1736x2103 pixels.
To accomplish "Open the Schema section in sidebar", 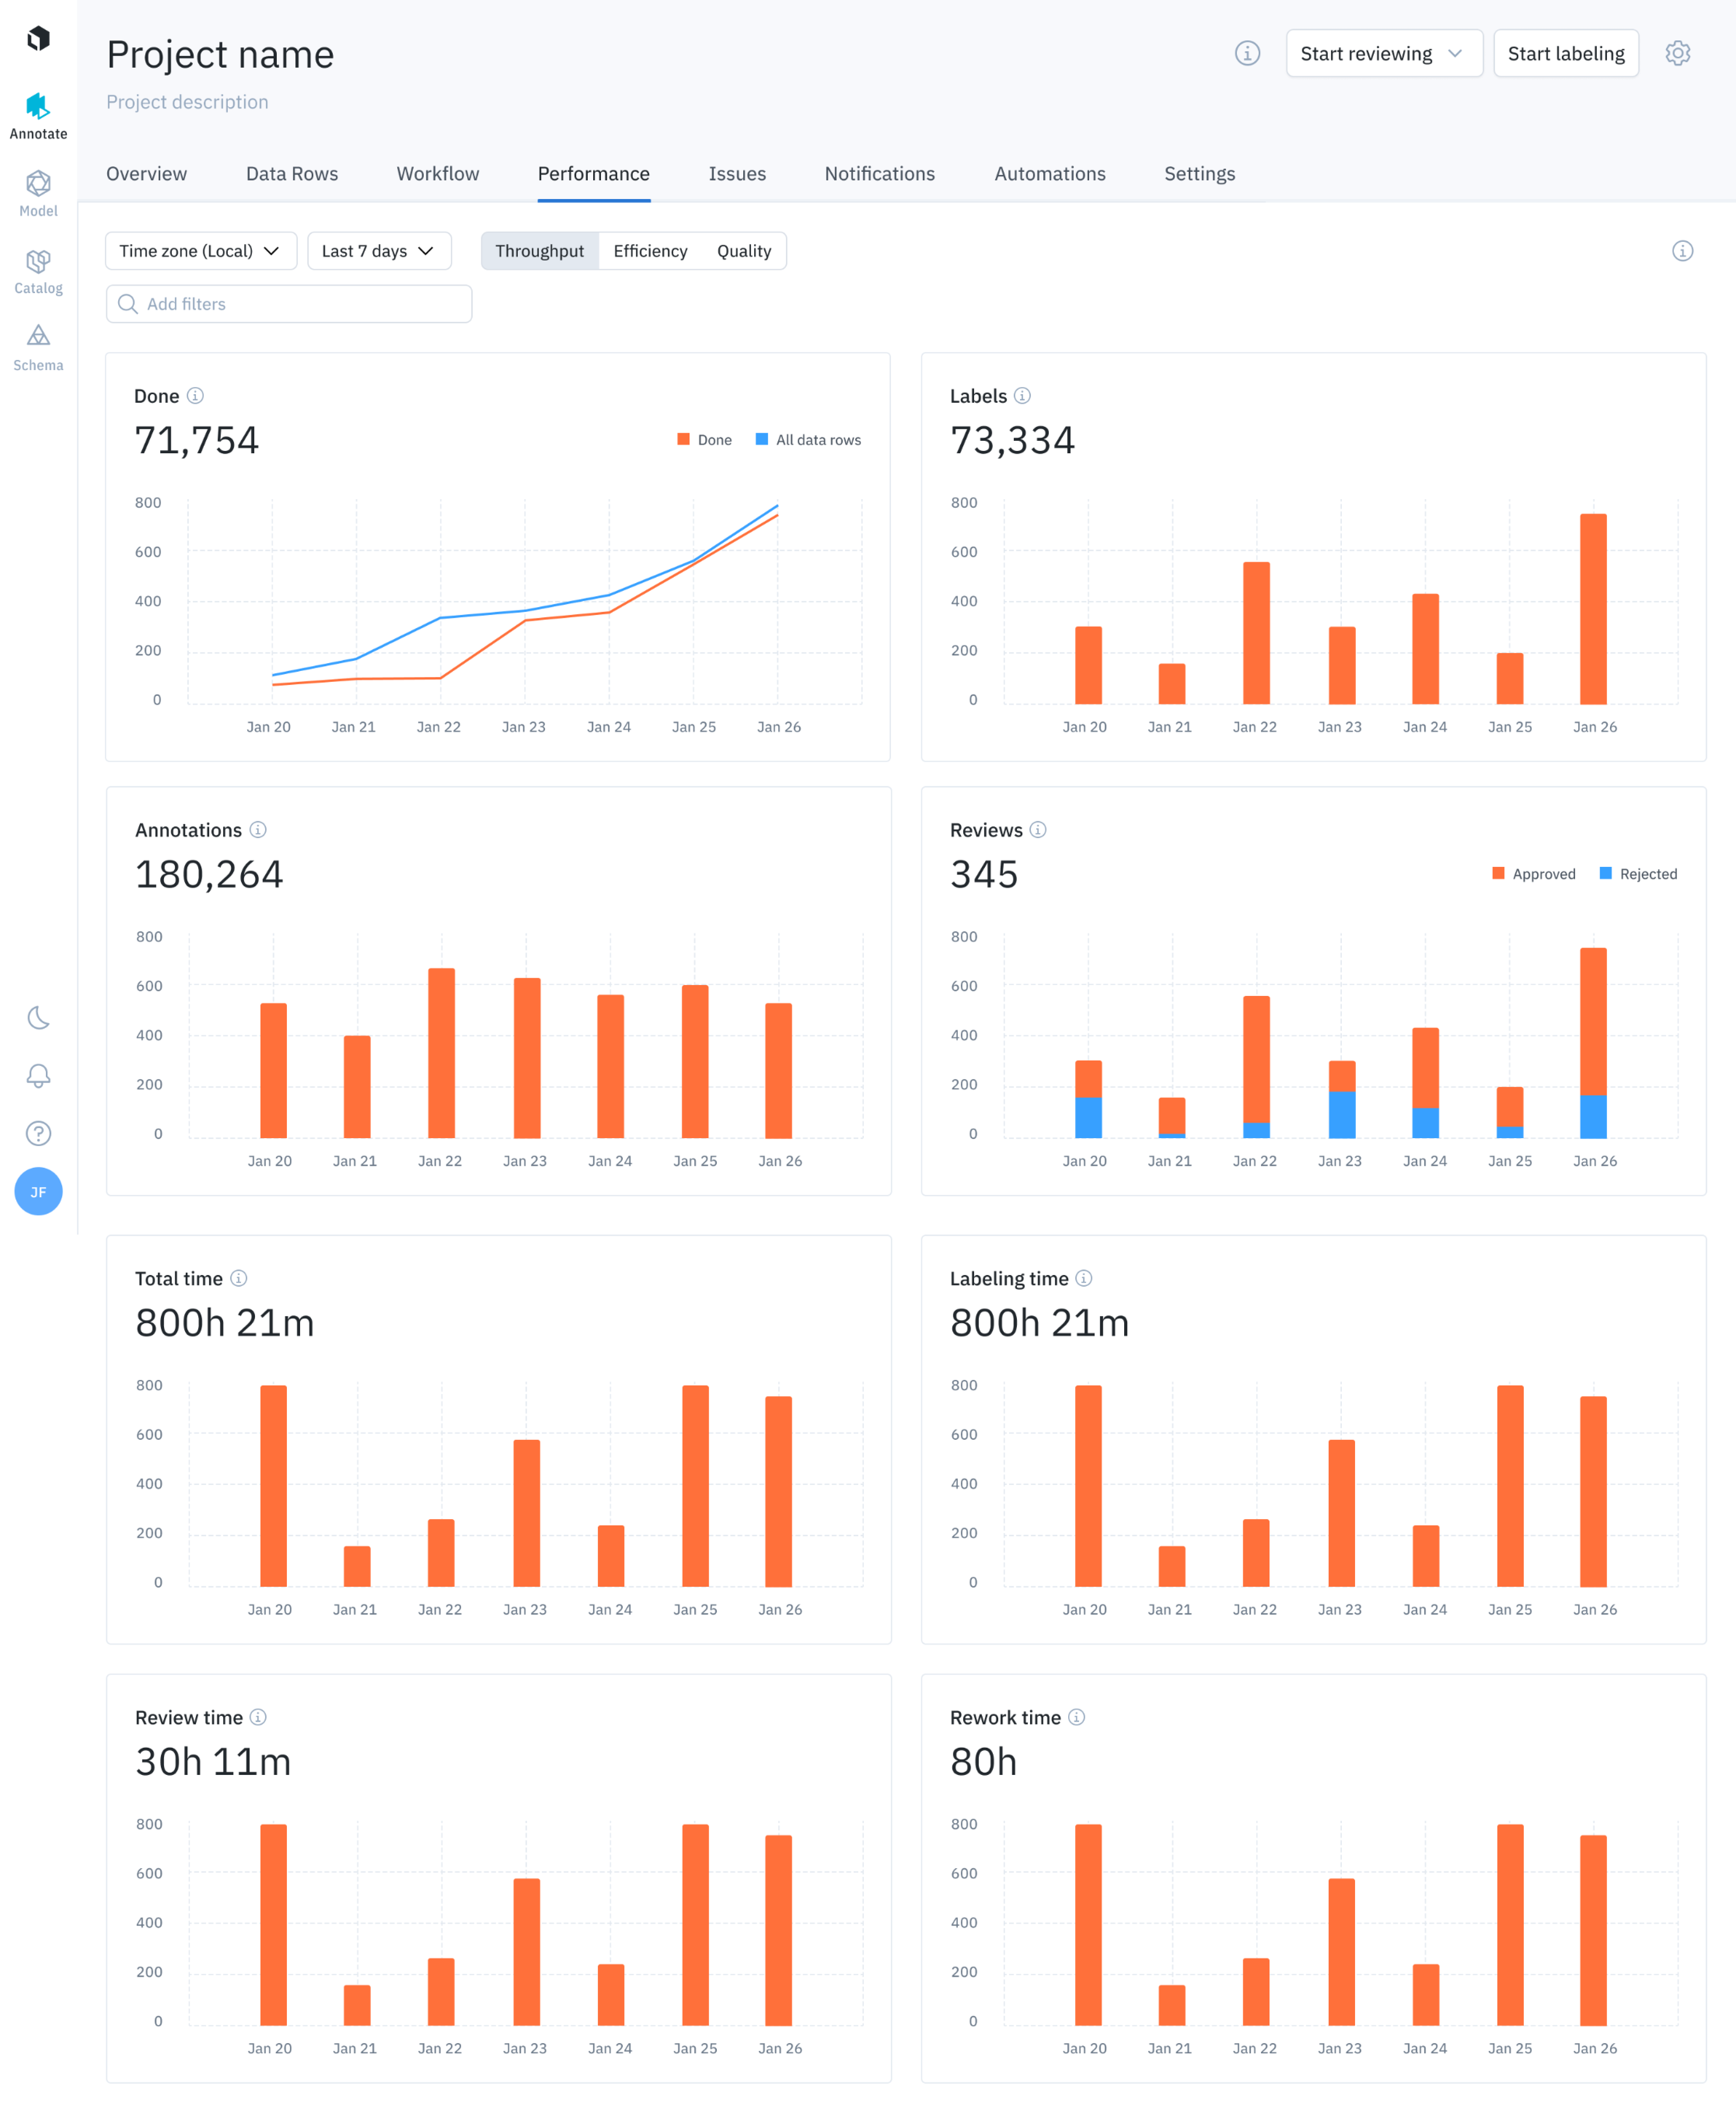I will (38, 348).
